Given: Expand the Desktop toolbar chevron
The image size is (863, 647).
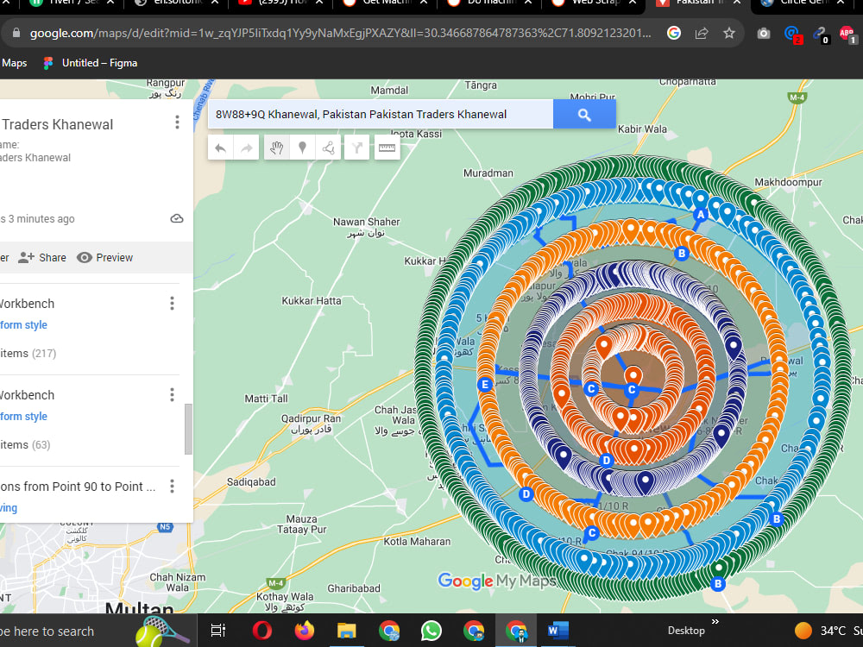Looking at the screenshot, I should [715, 622].
